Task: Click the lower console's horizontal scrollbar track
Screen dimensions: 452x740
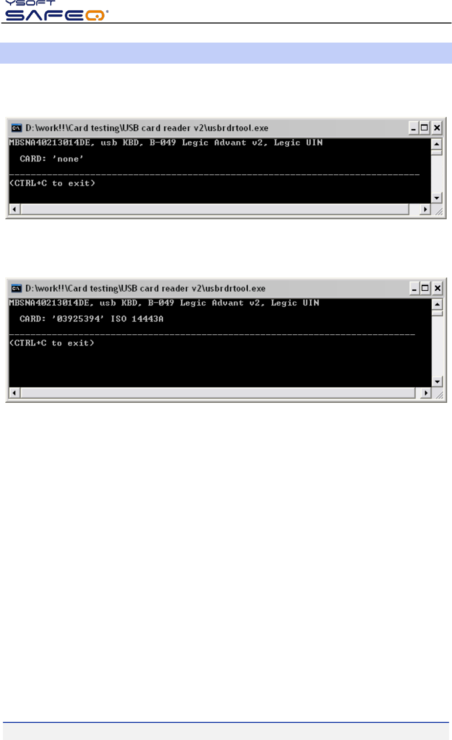Action: (218, 393)
